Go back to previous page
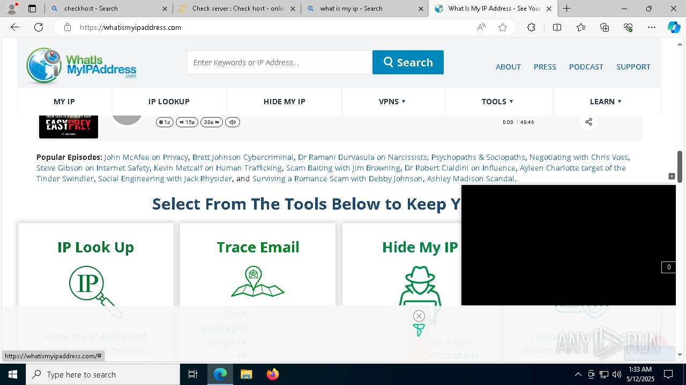 click(15, 27)
